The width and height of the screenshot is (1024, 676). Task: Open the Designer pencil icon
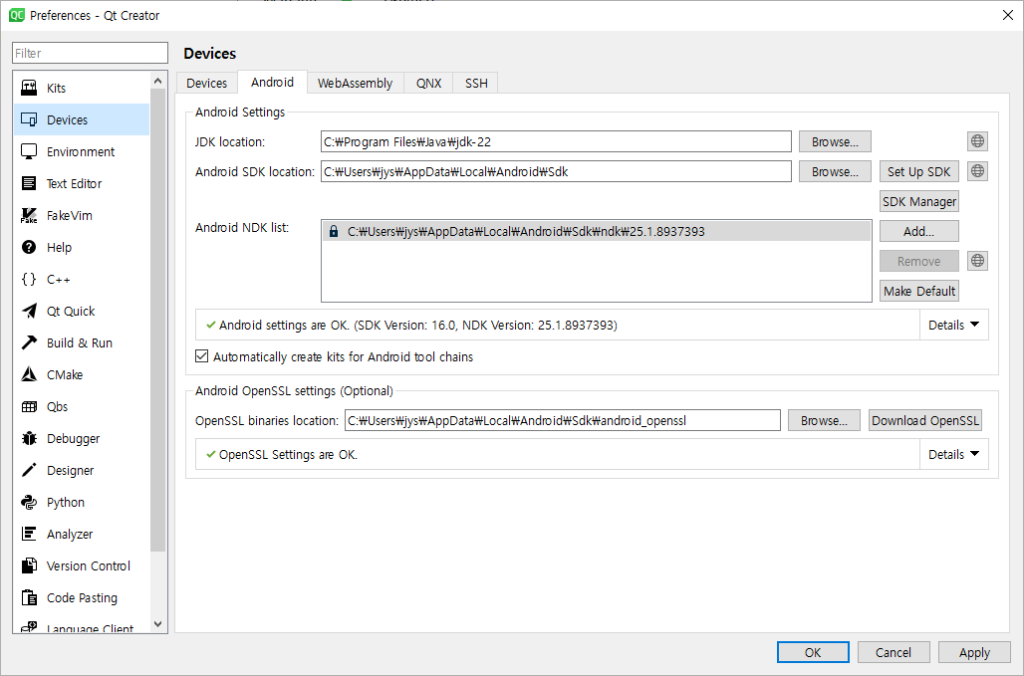pos(29,471)
